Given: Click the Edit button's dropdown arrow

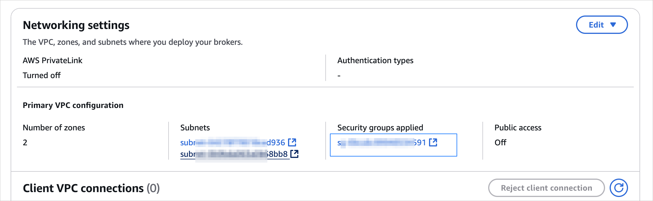Looking at the screenshot, I should (613, 25).
